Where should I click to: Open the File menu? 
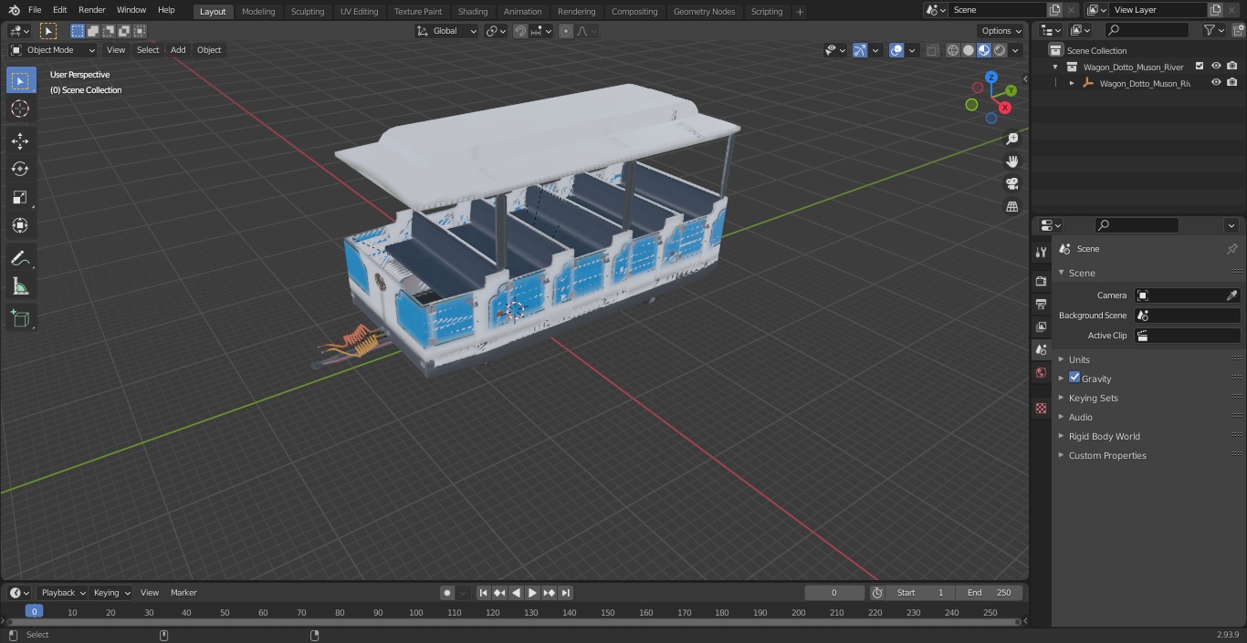[35, 10]
